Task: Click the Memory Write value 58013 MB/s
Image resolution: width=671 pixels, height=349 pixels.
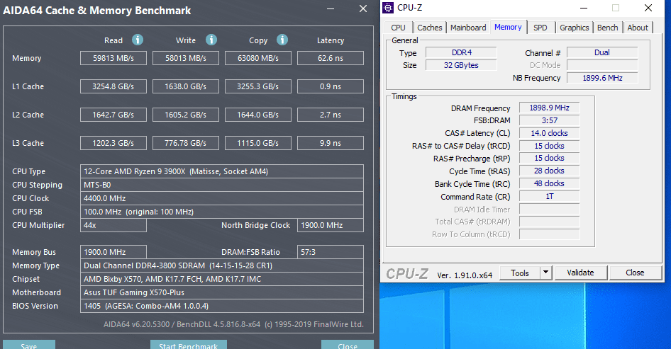Action: pyautogui.click(x=186, y=58)
